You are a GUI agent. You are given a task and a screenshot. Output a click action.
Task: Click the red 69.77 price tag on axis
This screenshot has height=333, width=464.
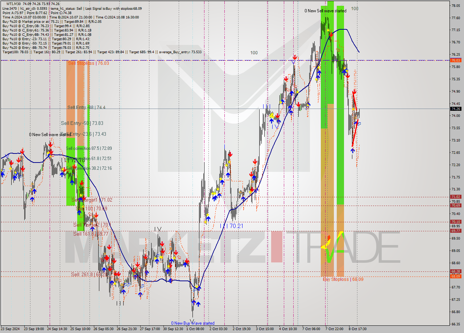point(456,231)
